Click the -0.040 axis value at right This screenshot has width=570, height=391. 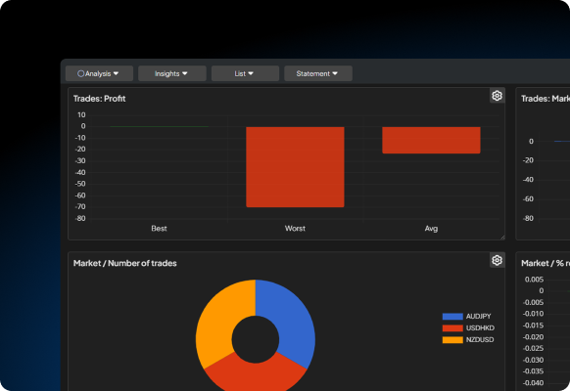click(x=533, y=383)
